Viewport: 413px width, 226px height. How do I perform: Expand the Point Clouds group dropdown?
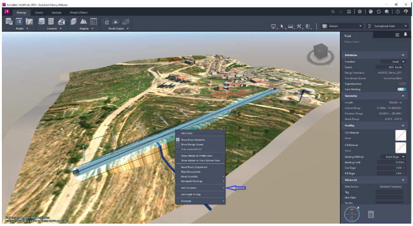[128, 28]
